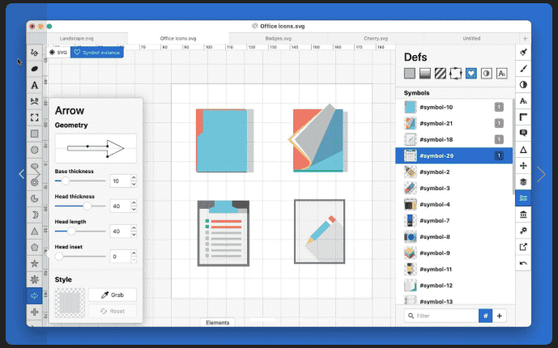Show Symbols heart defs section

pyautogui.click(x=471, y=74)
